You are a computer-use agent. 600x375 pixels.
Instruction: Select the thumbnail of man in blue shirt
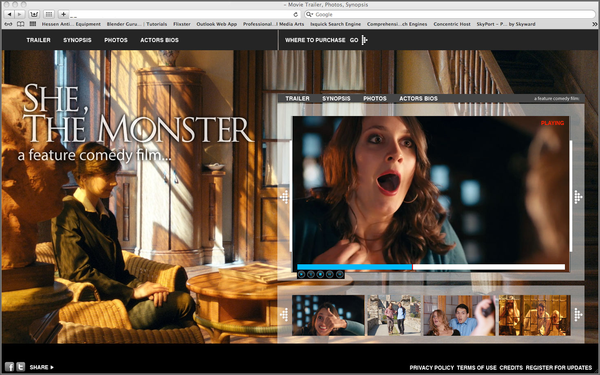(459, 315)
